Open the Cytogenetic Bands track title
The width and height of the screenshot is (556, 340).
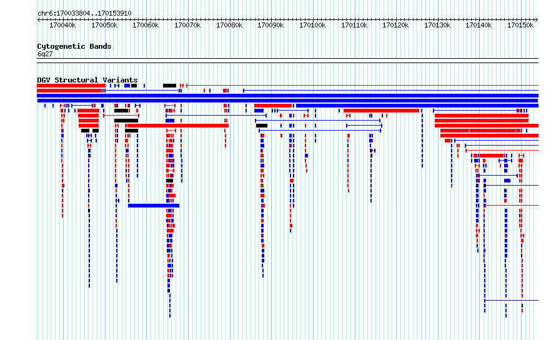pos(74,46)
